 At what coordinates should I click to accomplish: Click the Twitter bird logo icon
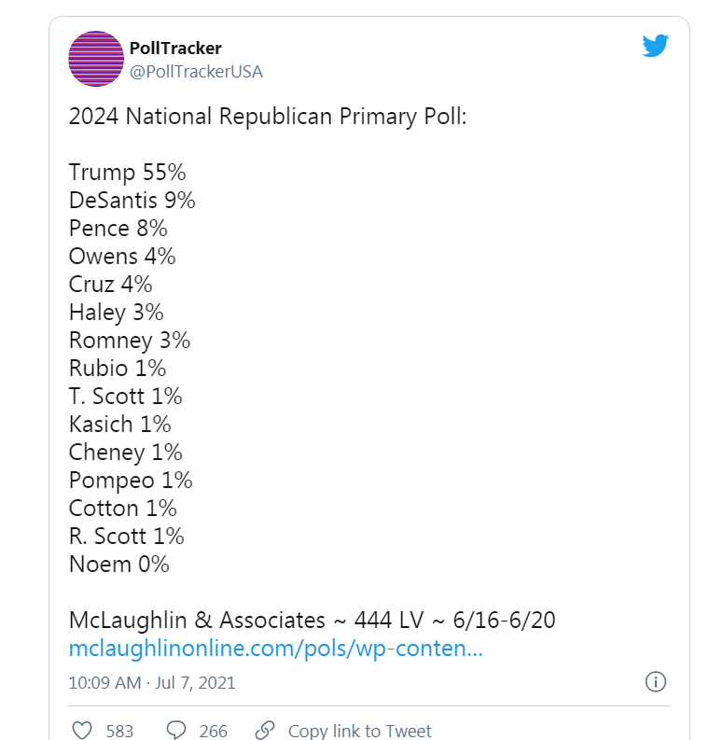tap(655, 46)
